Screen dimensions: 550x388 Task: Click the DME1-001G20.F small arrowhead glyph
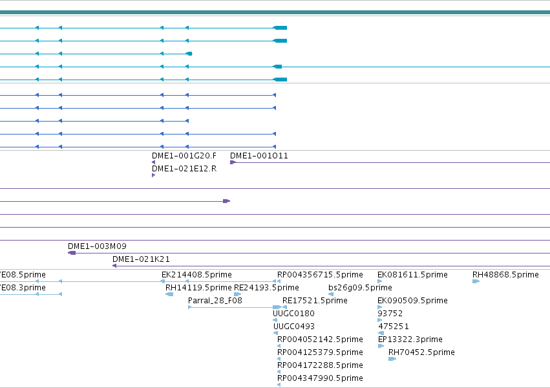(153, 162)
